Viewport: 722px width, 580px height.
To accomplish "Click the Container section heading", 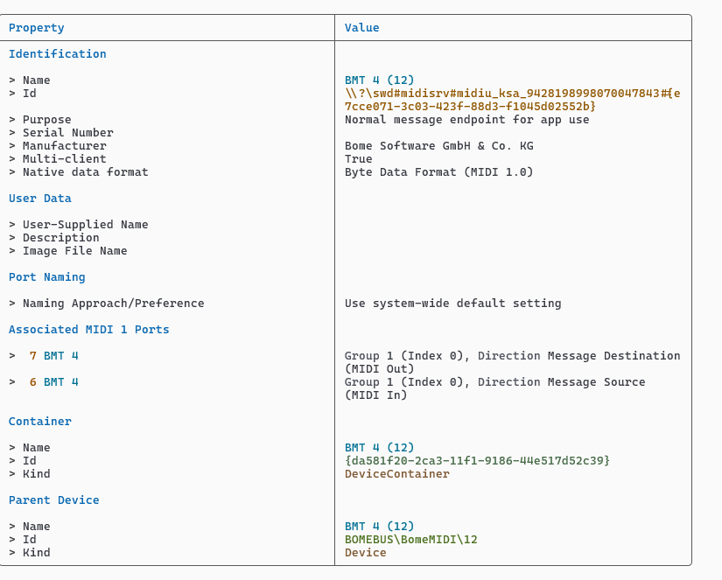I will point(40,422).
